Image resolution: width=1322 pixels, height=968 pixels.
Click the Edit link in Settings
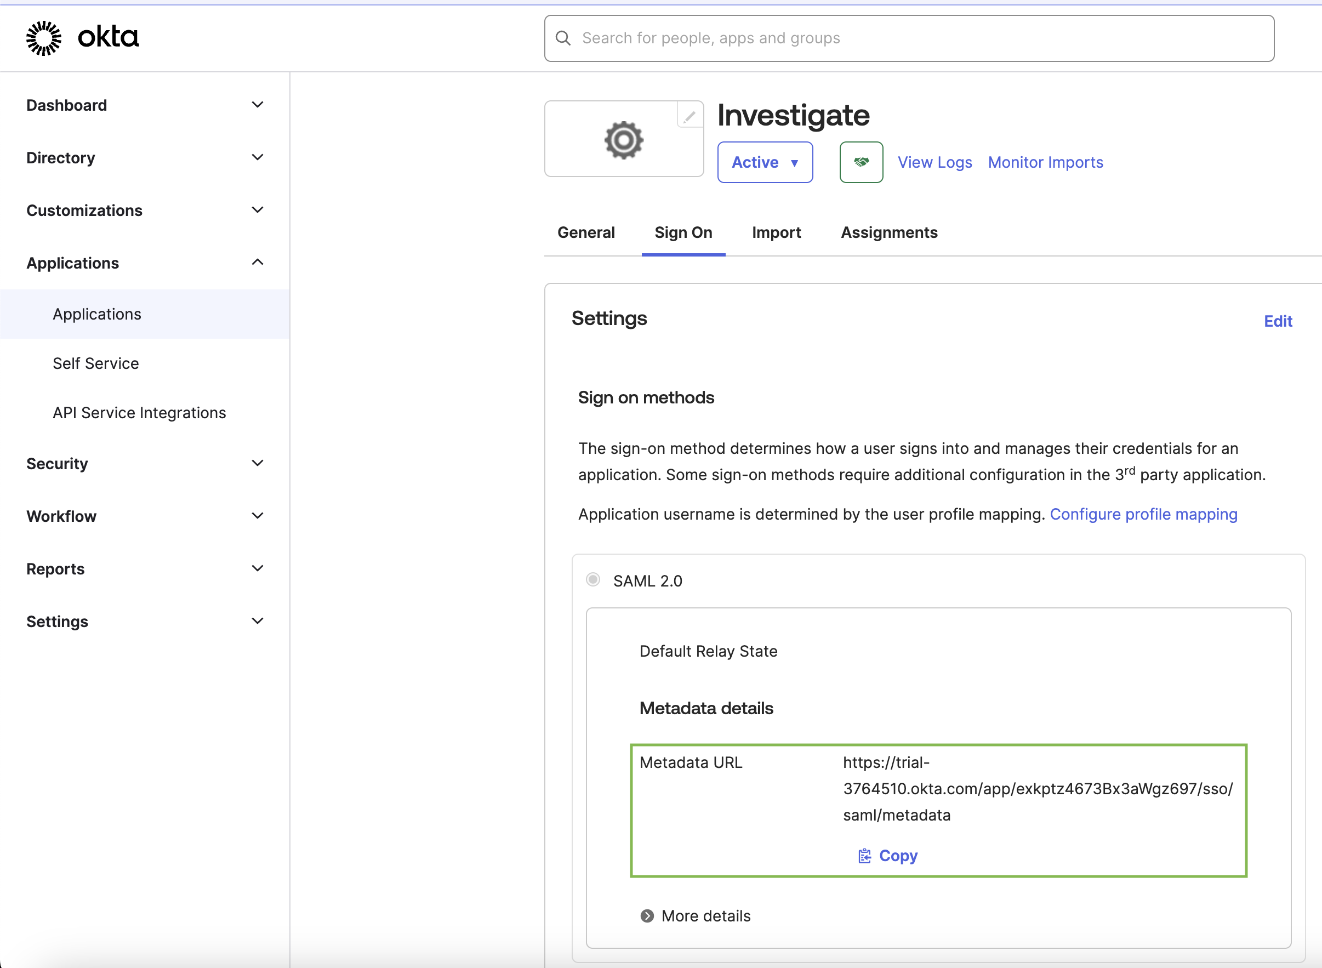(1278, 321)
